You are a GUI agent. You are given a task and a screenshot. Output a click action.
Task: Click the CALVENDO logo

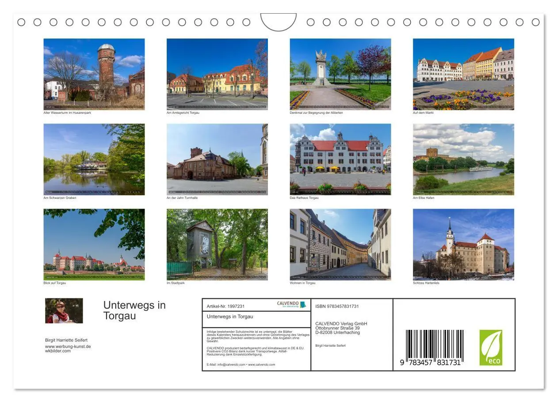(x=291, y=305)
